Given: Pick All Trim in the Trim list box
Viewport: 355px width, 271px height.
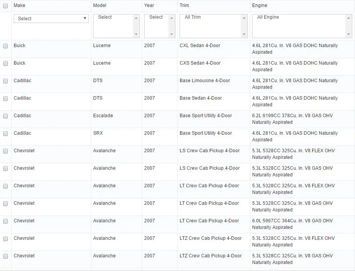Looking at the screenshot, I should (x=193, y=17).
